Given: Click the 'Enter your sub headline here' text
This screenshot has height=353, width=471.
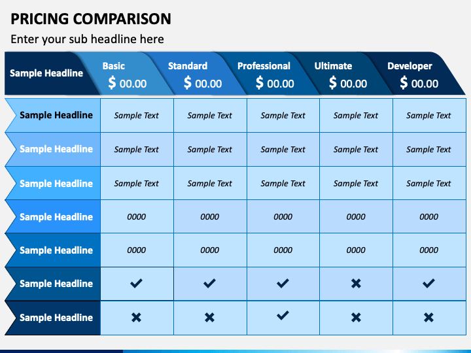Looking at the screenshot, I should 88,39.
